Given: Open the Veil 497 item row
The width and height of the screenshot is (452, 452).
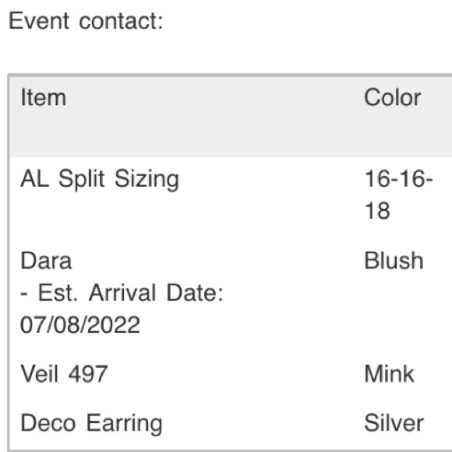Looking at the screenshot, I should (64, 374).
